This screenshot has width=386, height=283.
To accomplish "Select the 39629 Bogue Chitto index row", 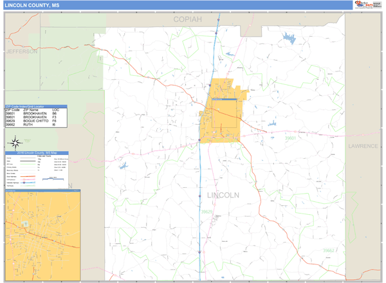I will tap(36, 121).
